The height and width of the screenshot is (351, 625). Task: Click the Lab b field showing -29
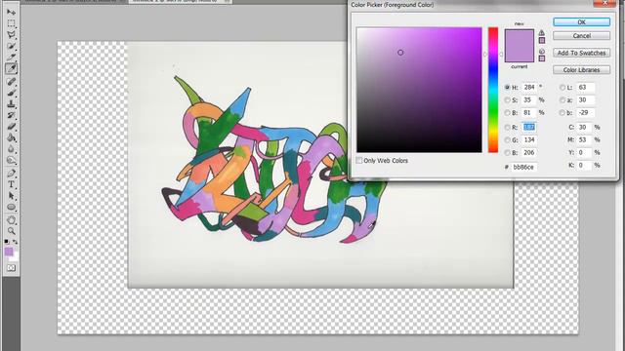click(x=585, y=113)
